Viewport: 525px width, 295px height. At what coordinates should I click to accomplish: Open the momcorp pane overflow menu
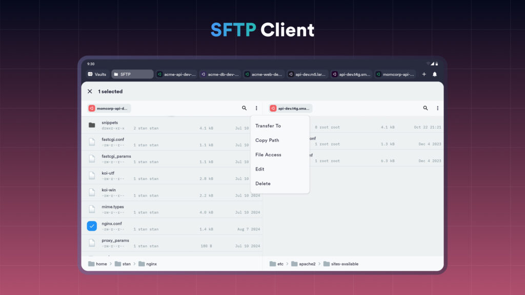pyautogui.click(x=256, y=108)
